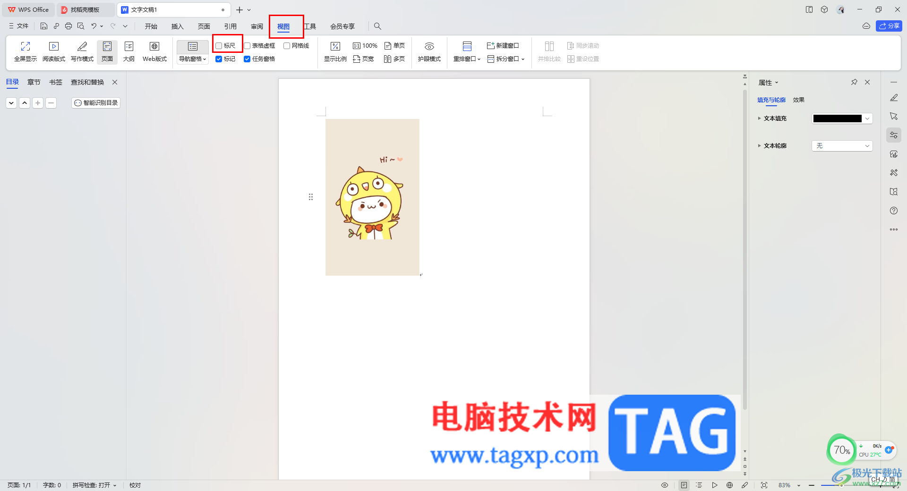The height and width of the screenshot is (491, 907).
Task: Open the Text Fill color dropdown
Action: (x=867, y=119)
